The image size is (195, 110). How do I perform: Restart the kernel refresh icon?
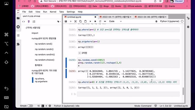(x=100, y=21)
